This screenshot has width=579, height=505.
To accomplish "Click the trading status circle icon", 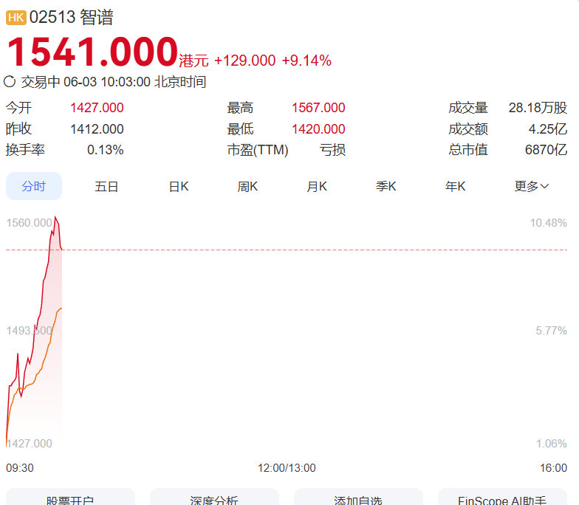I will point(10,81).
